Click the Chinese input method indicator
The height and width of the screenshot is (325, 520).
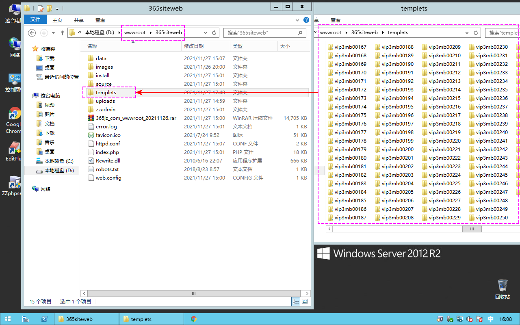[491, 319]
